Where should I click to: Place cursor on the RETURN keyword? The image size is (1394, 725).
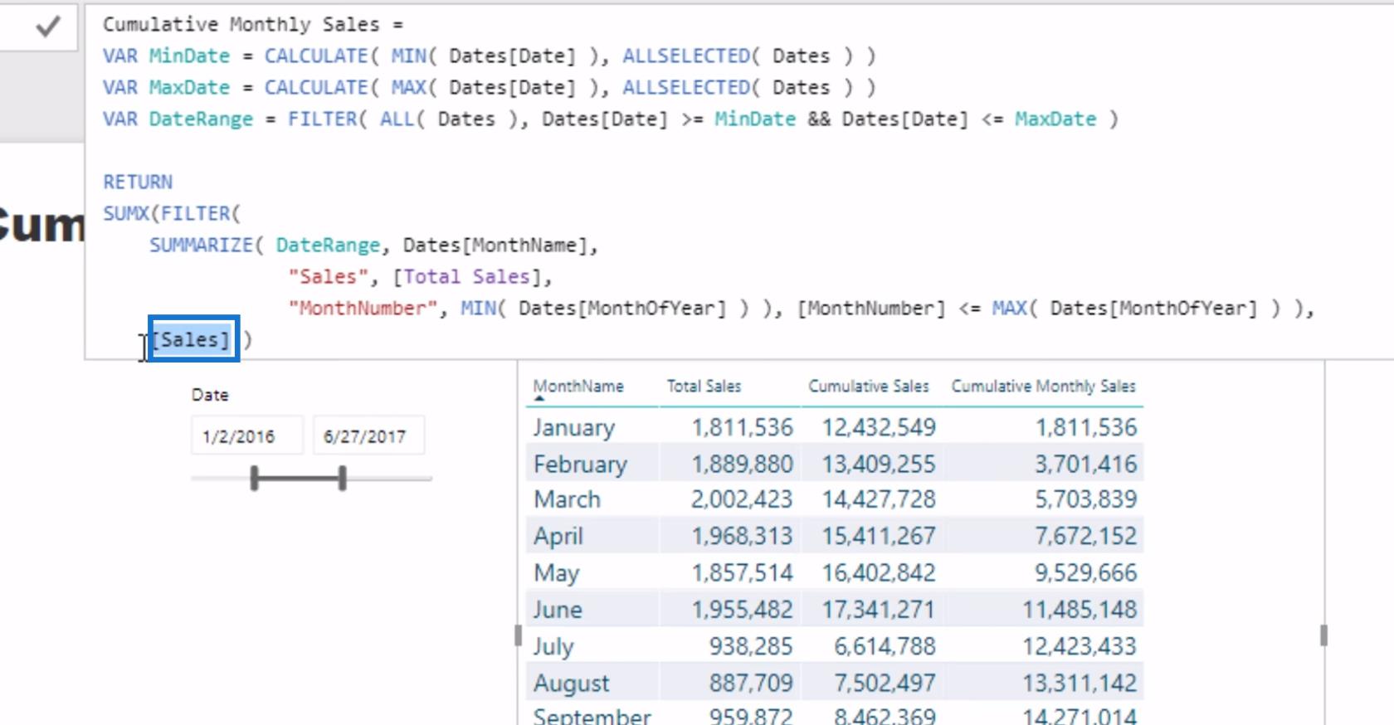[x=138, y=182]
